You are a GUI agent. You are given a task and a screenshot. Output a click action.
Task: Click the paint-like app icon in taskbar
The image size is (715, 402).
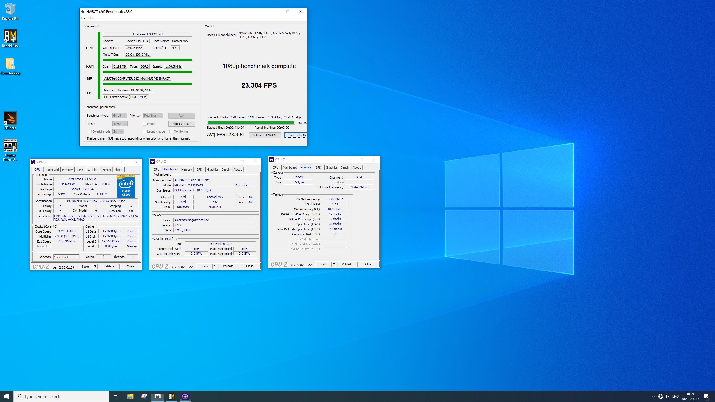[x=144, y=396]
